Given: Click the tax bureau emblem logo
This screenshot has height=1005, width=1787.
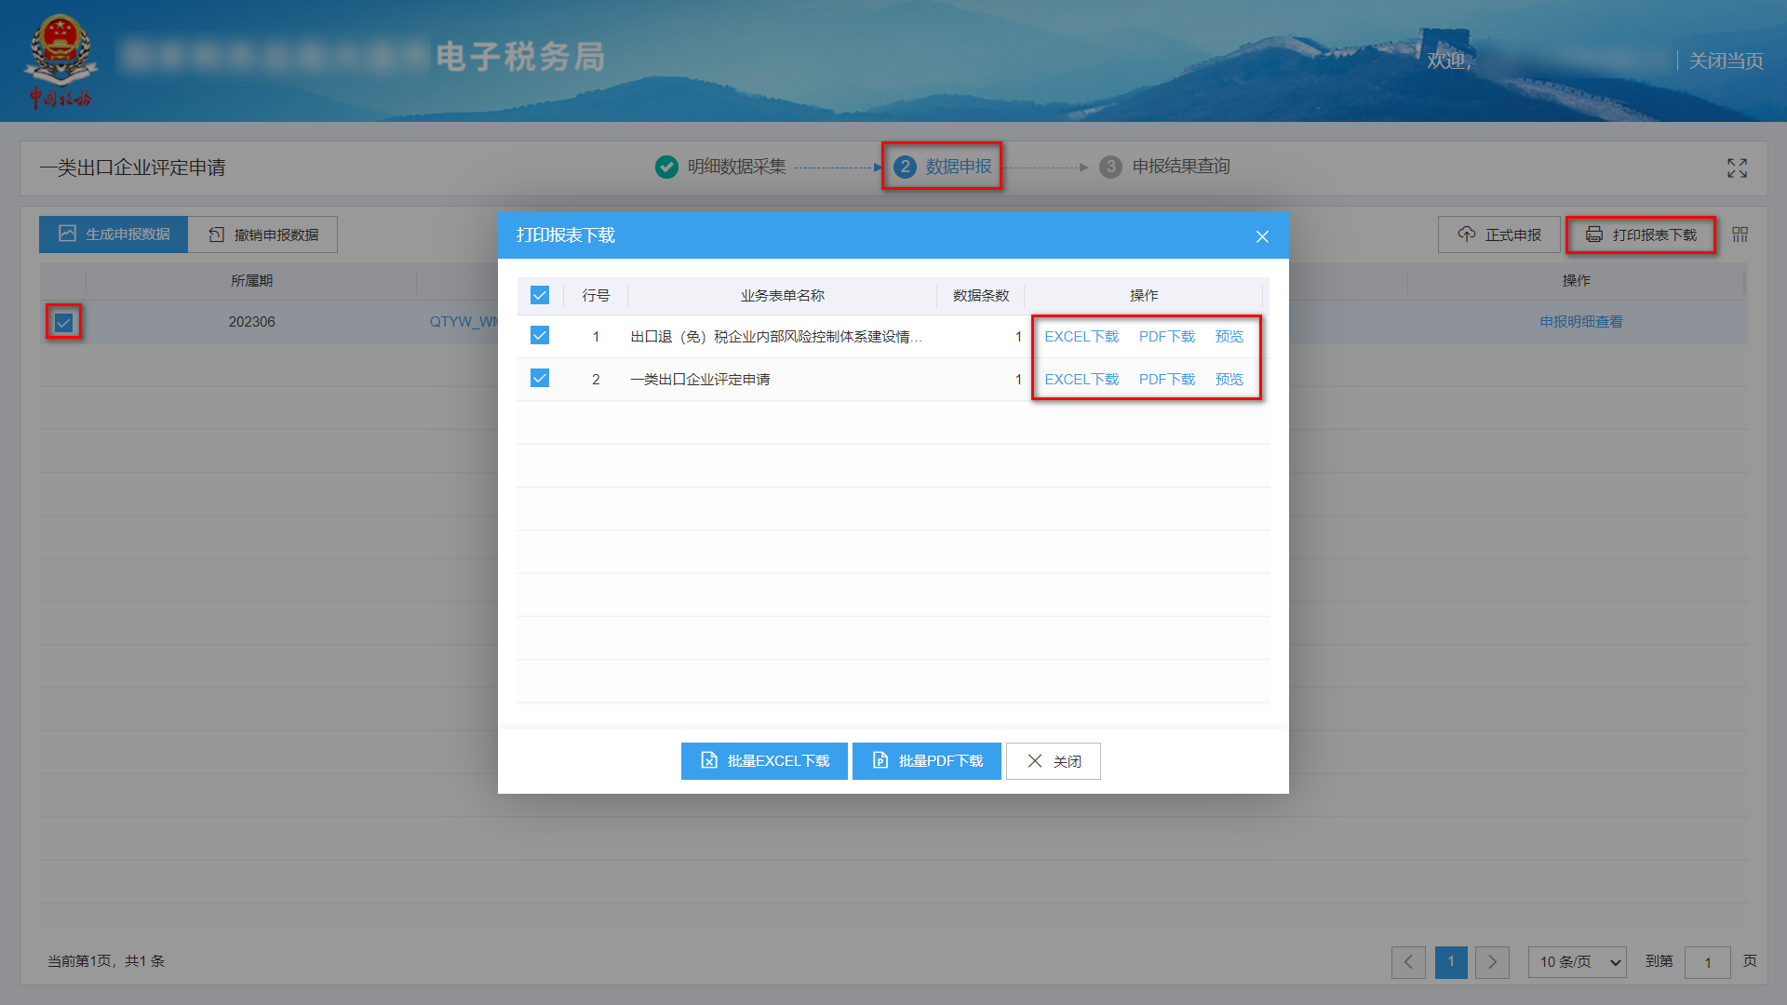Looking at the screenshot, I should coord(61,56).
